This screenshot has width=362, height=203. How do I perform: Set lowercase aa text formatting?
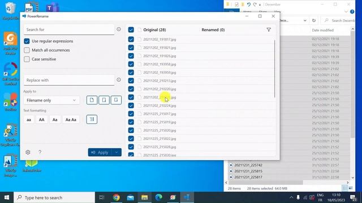[x=29, y=120]
